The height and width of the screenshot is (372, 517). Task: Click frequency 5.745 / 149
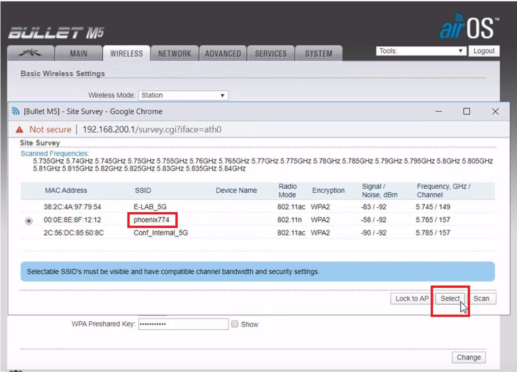click(433, 207)
